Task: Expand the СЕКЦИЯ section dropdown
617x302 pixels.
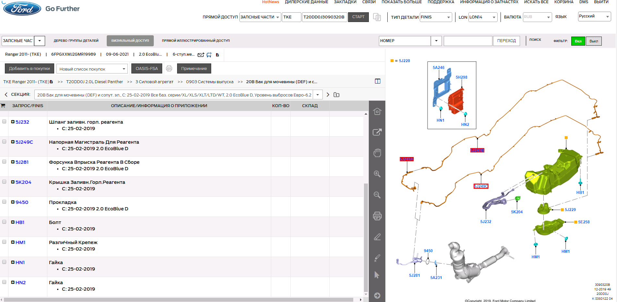Action: click(318, 95)
